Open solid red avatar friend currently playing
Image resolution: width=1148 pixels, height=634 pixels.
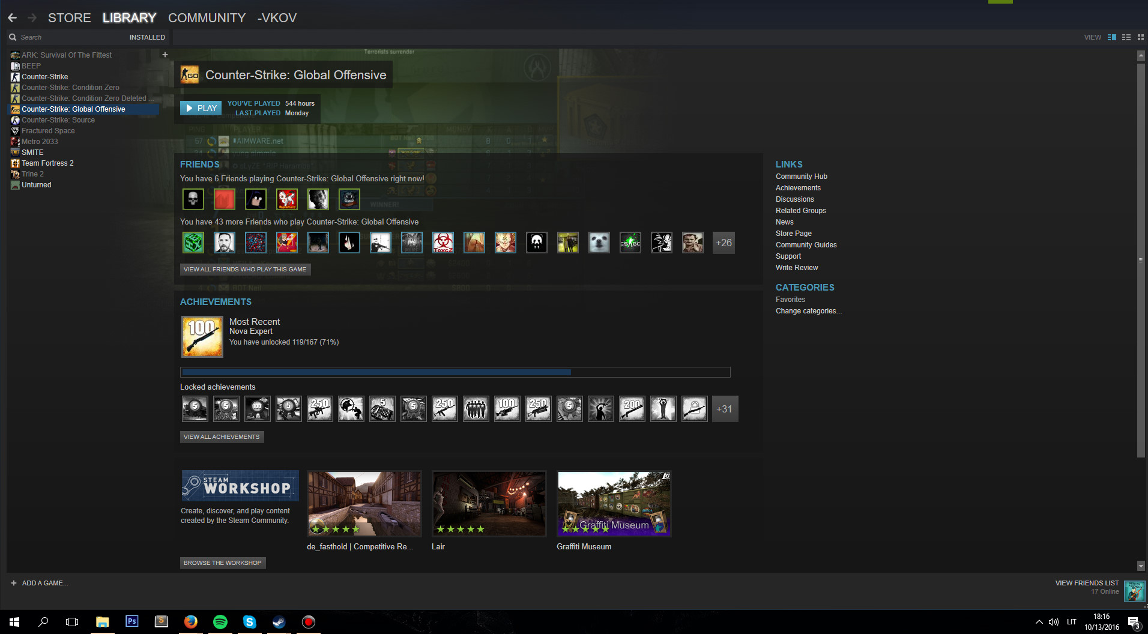225,199
